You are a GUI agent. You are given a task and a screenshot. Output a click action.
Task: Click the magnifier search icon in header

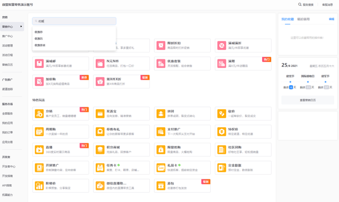(300, 4)
